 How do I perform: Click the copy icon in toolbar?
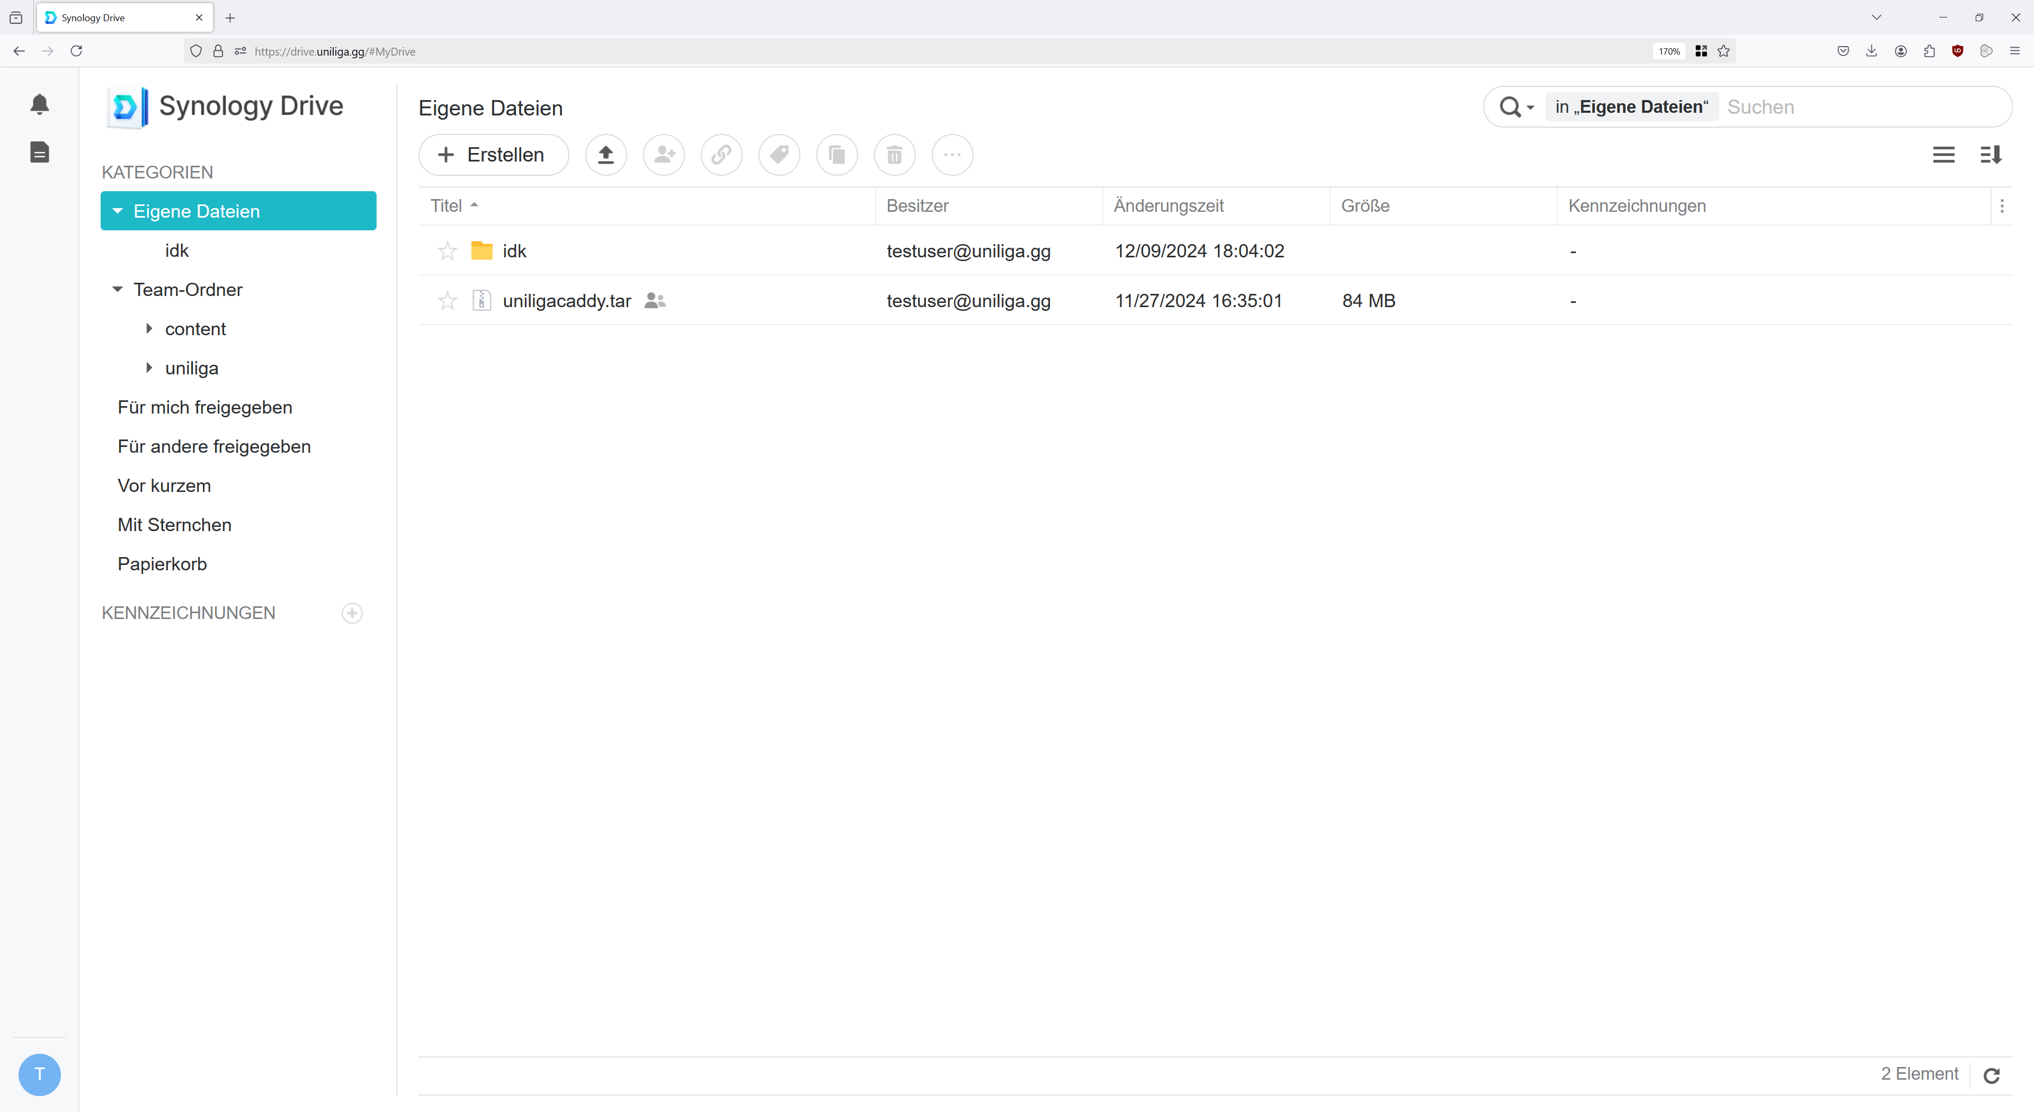pyautogui.click(x=836, y=155)
